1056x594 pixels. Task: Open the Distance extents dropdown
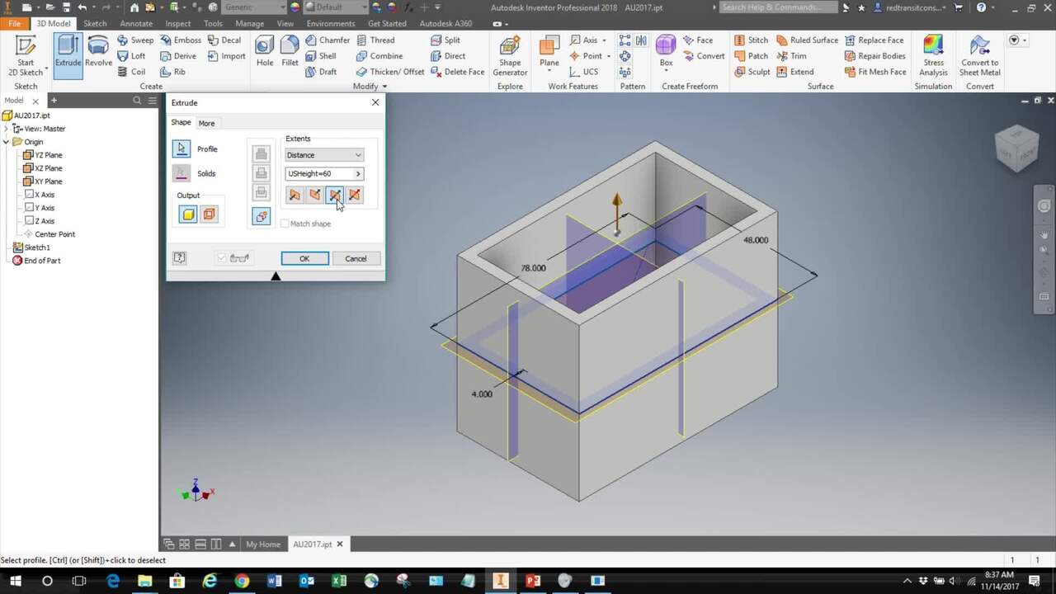(x=357, y=155)
